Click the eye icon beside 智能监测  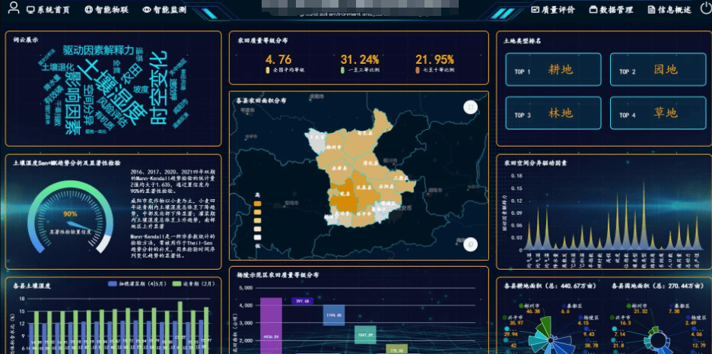pos(147,10)
